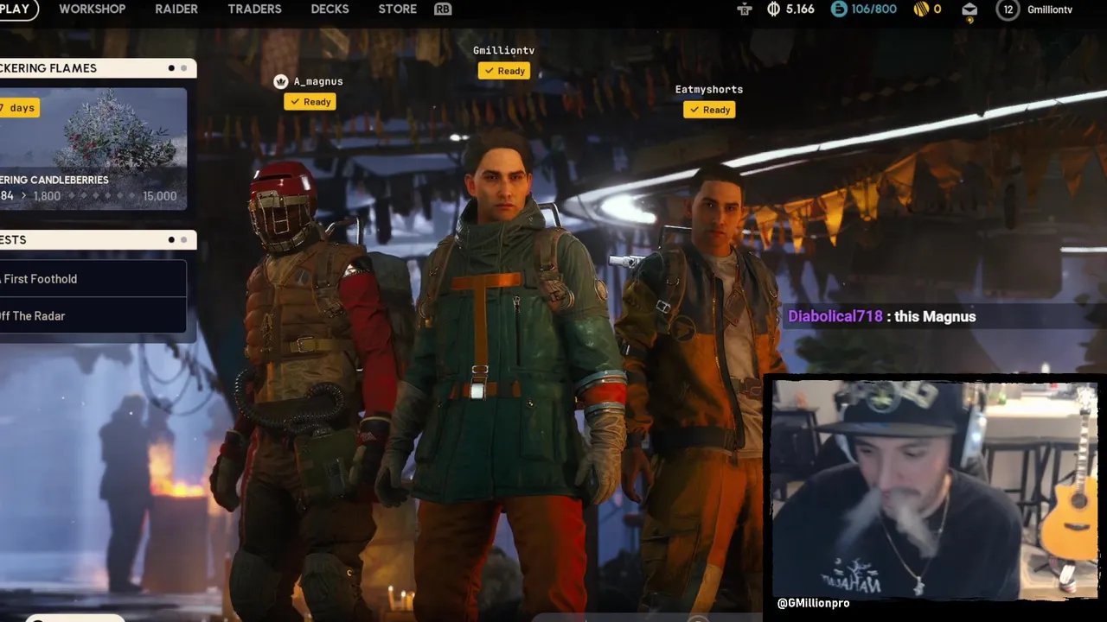The width and height of the screenshot is (1107, 622).
Task: Toggle Eatmyshorts Ready status
Action: click(x=709, y=110)
